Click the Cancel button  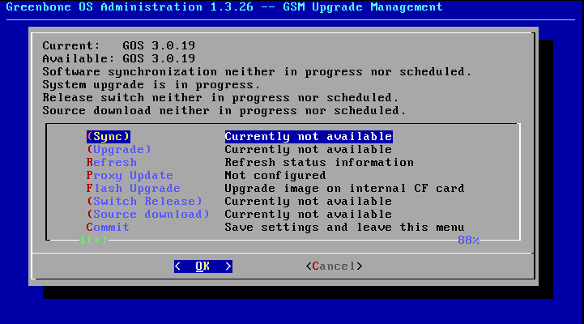334,266
